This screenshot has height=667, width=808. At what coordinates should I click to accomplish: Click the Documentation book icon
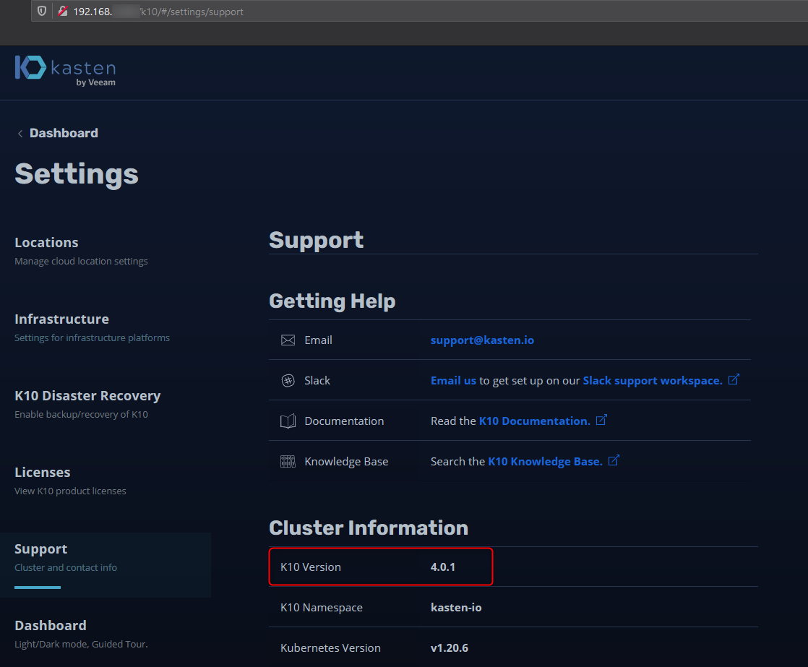pos(288,421)
